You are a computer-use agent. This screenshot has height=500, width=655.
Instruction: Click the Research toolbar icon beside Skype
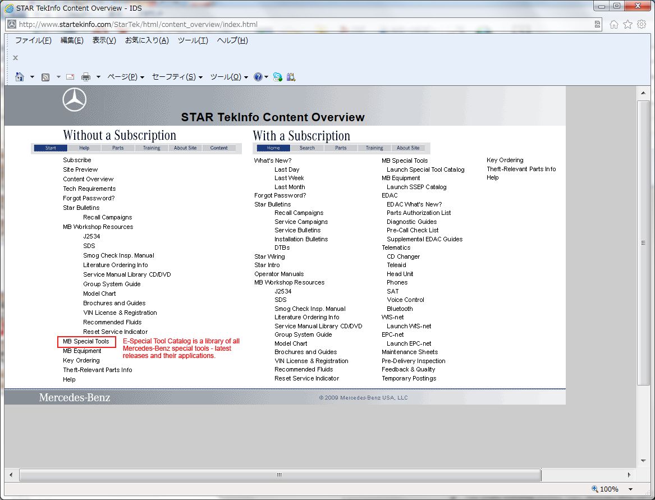point(291,77)
